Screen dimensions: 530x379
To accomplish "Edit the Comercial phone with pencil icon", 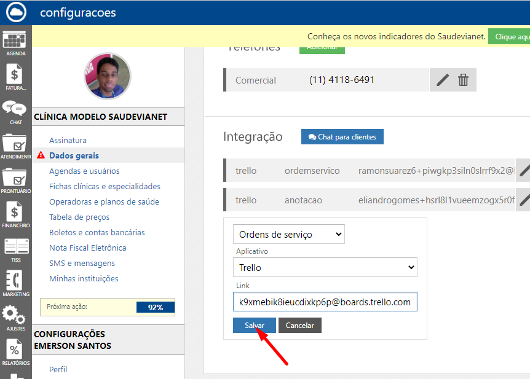I will click(443, 80).
